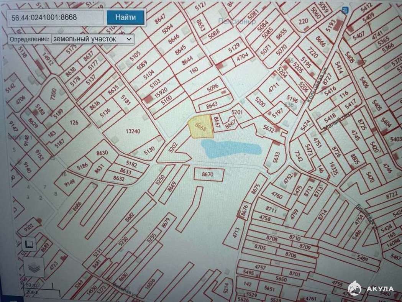Select parcel 8630 on the map

tap(102, 153)
